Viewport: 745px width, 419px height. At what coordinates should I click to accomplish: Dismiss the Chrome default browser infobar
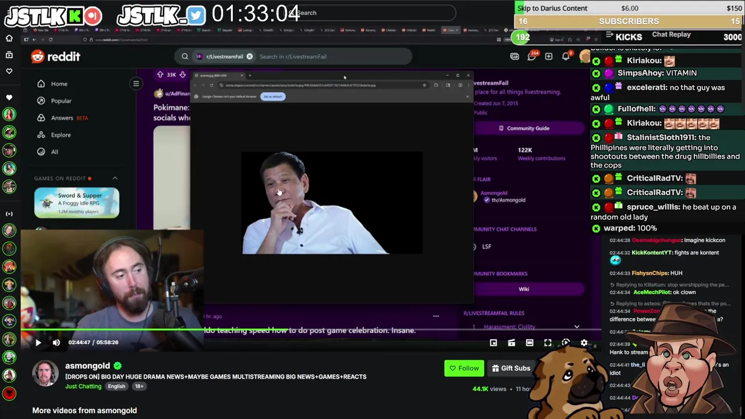click(x=467, y=97)
